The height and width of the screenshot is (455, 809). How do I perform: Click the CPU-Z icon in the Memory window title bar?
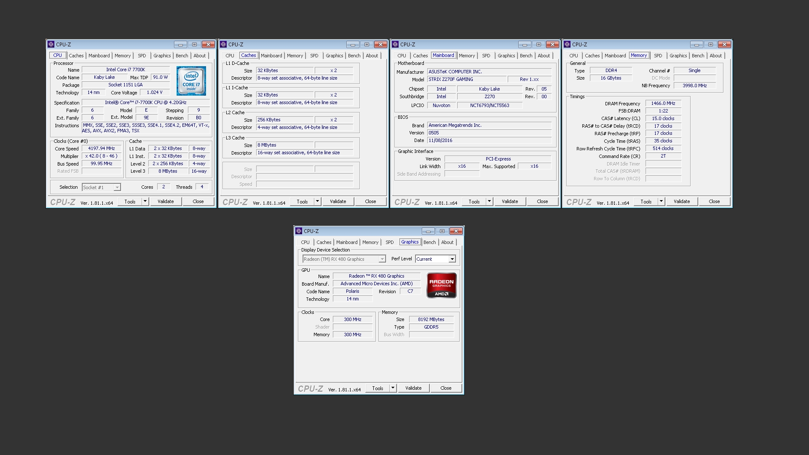click(x=567, y=44)
